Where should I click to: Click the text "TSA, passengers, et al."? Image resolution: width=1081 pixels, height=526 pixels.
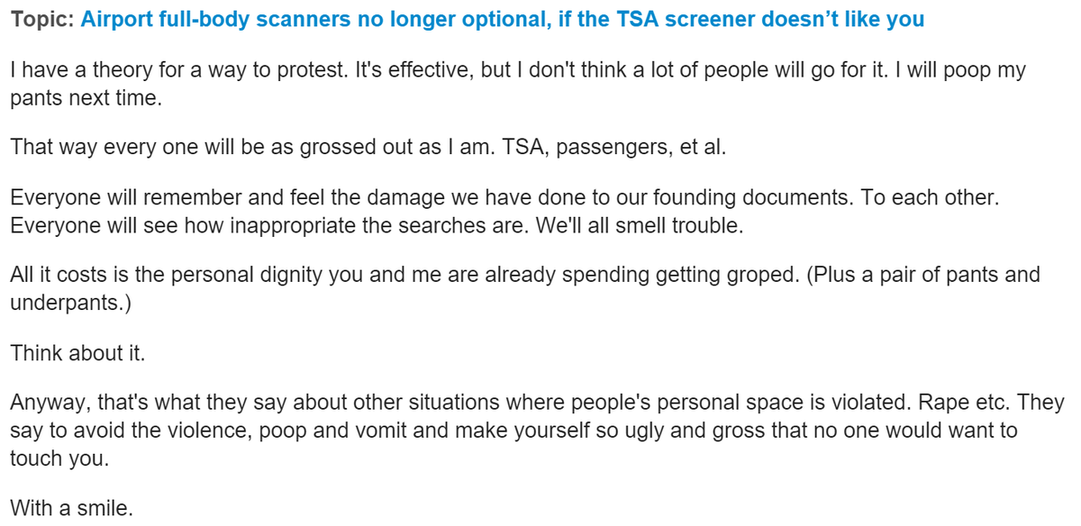(603, 147)
